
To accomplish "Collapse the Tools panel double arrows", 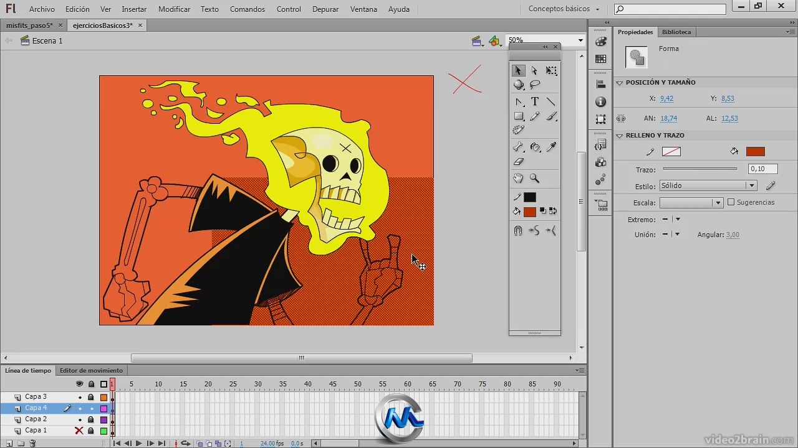I will click(x=546, y=47).
